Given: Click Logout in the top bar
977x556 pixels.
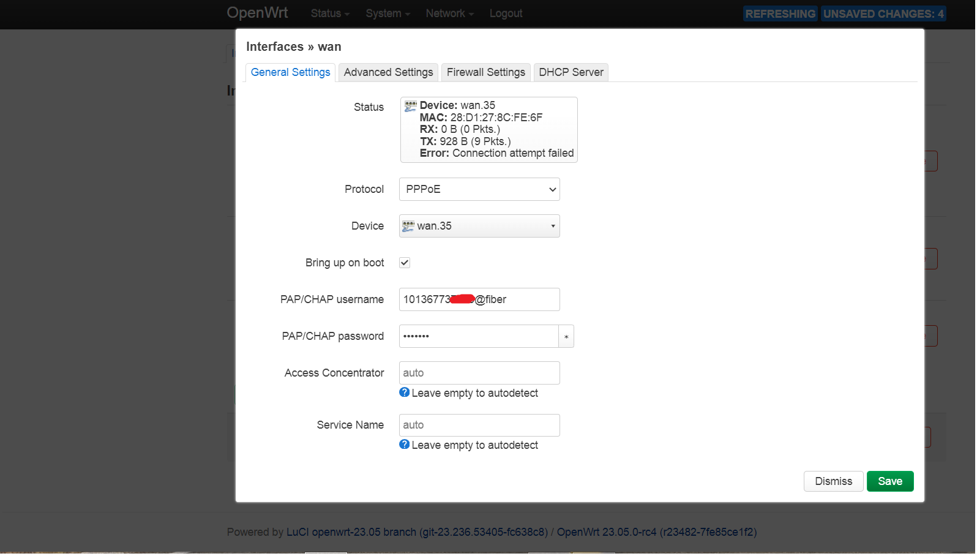Looking at the screenshot, I should [506, 13].
